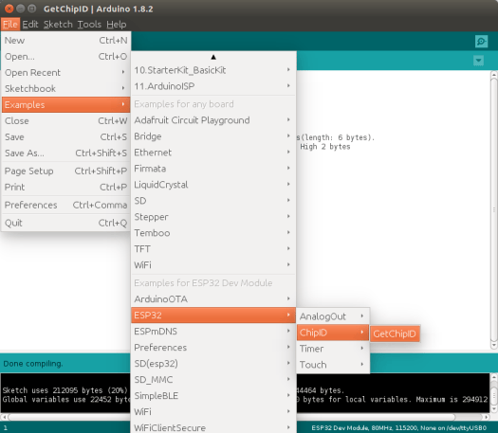Open the GetChipID example sketch
The width and height of the screenshot is (498, 433).
[x=395, y=334]
